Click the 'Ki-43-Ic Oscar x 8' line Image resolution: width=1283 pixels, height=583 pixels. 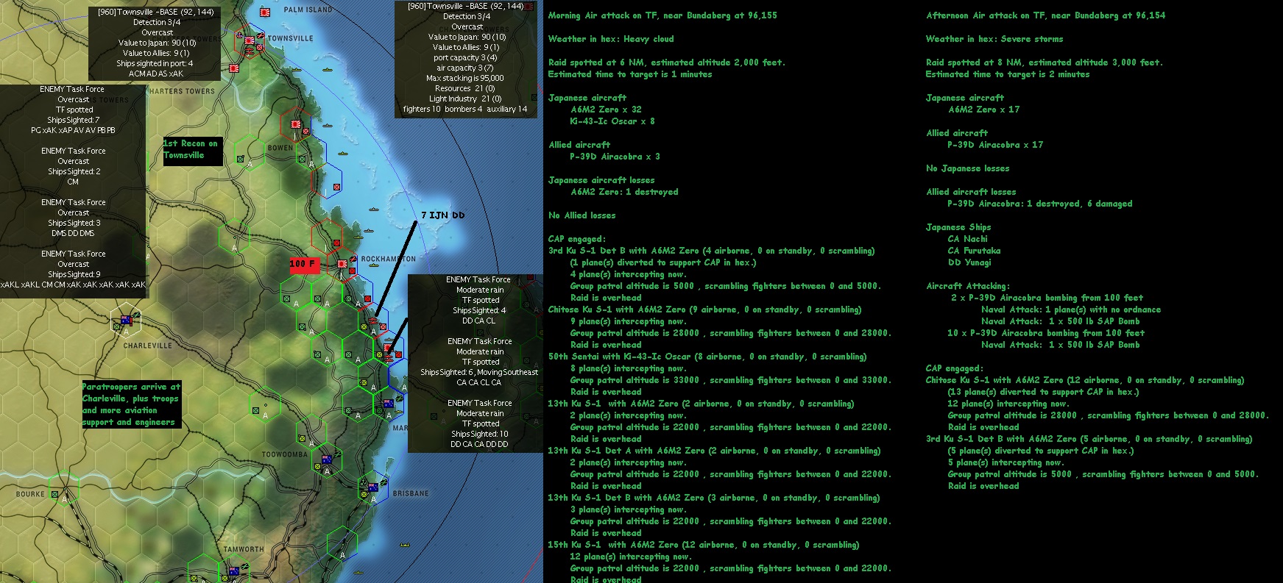[612, 121]
